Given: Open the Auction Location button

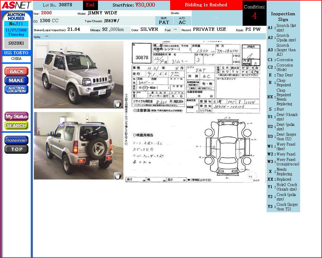Looking at the screenshot, I should [x=16, y=90].
